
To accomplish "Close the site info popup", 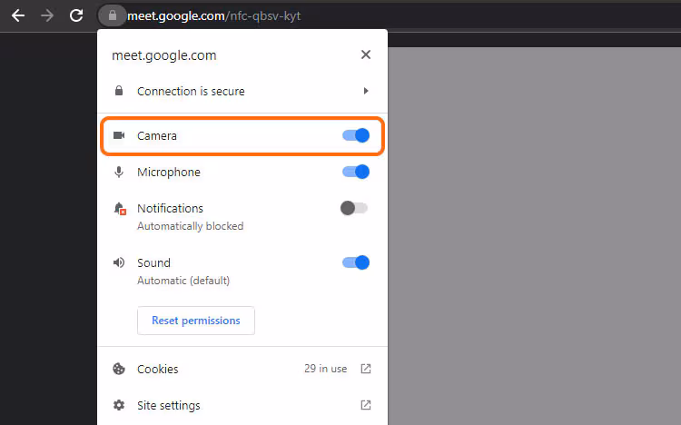I will coord(366,54).
